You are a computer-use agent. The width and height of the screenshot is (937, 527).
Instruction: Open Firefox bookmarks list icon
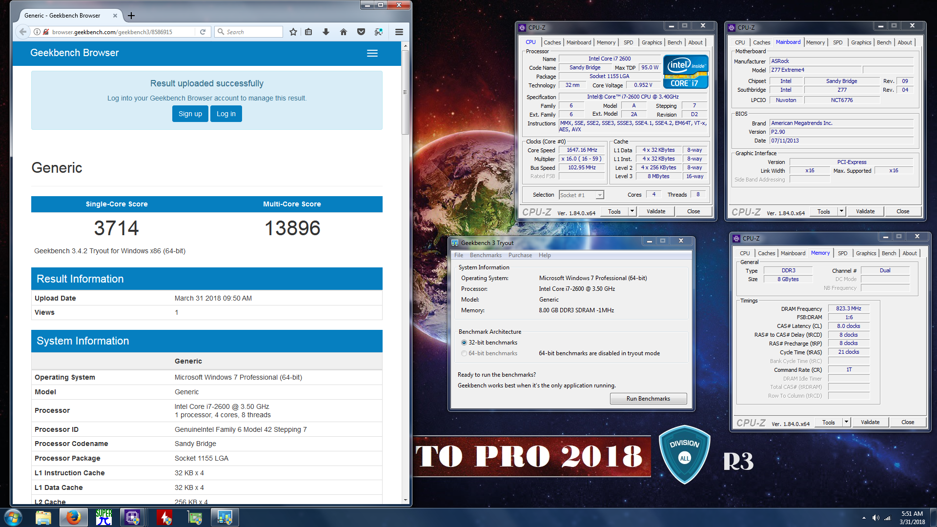(x=308, y=32)
